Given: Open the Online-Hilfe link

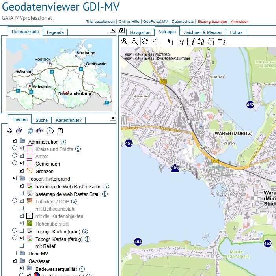Looking at the screenshot, I should pyautogui.click(x=129, y=21).
